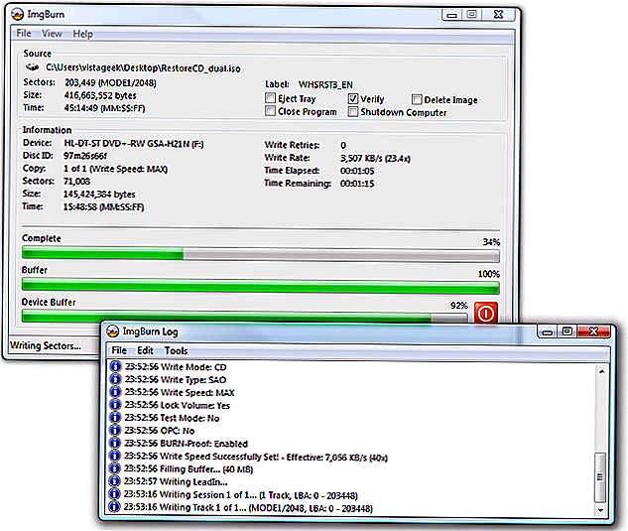Click info icon beside Write Mode: CD
This screenshot has width=628, height=531.
tap(115, 366)
